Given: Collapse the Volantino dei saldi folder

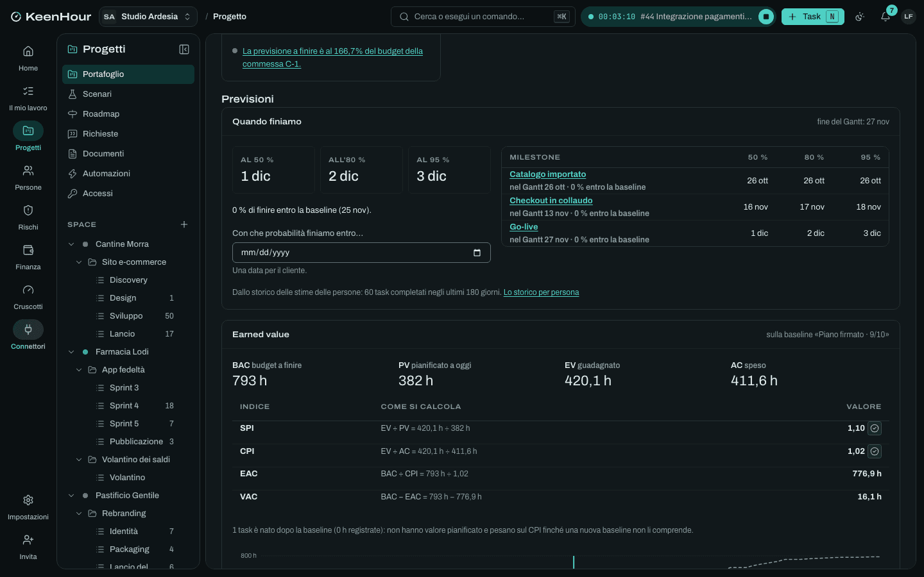Looking at the screenshot, I should tap(79, 460).
